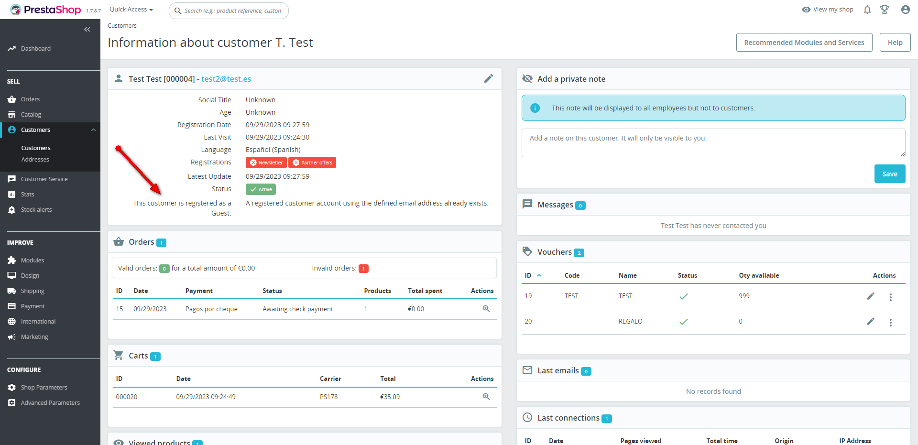Save the private note
Image resolution: width=918 pixels, height=445 pixels.
coord(890,174)
